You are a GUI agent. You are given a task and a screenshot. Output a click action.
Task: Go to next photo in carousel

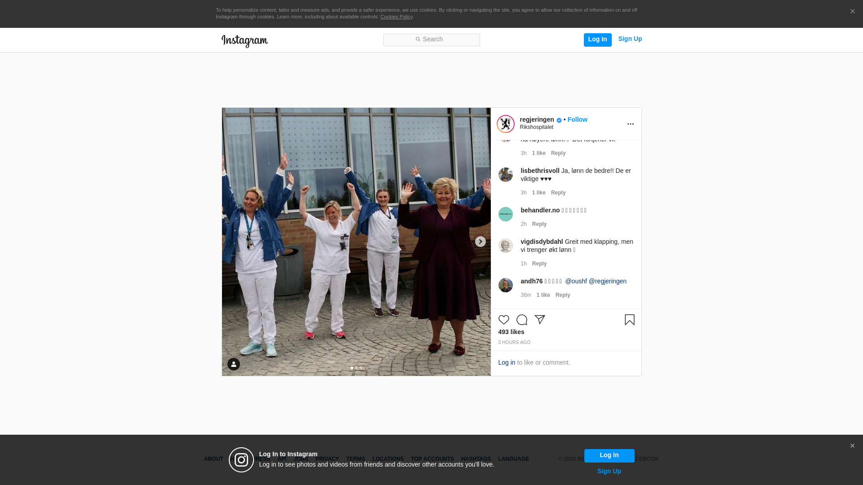(480, 242)
